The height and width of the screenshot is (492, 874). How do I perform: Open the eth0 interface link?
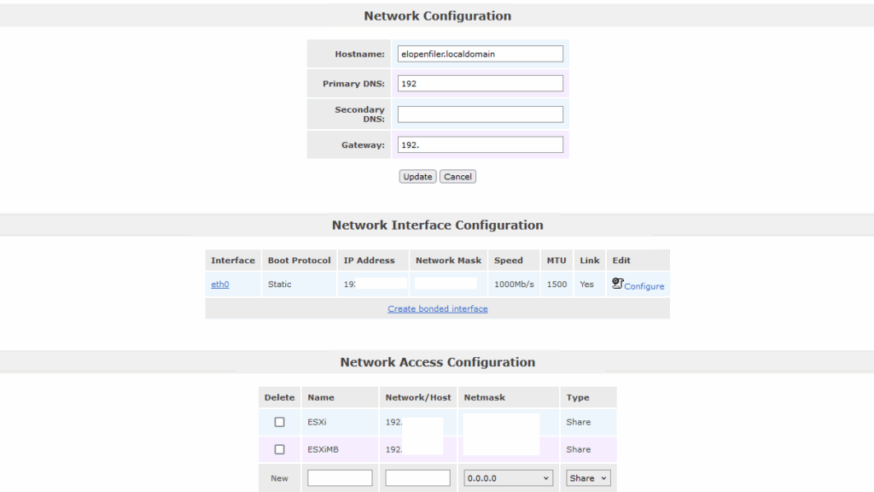pos(220,284)
